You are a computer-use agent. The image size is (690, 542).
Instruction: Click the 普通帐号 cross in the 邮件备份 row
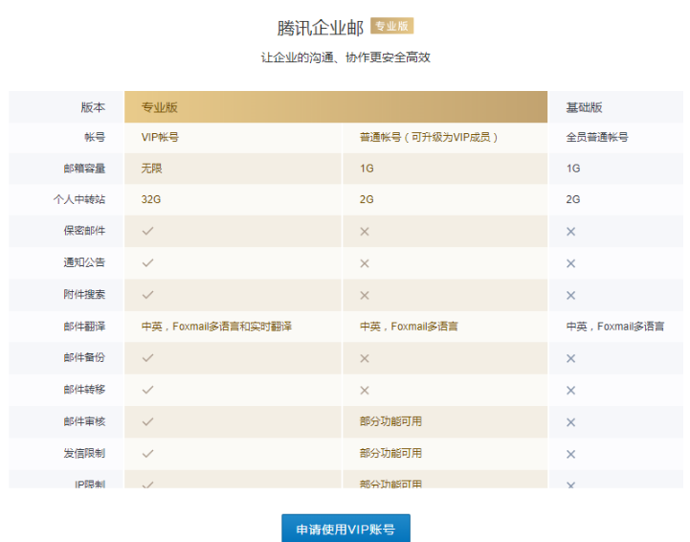(x=365, y=358)
